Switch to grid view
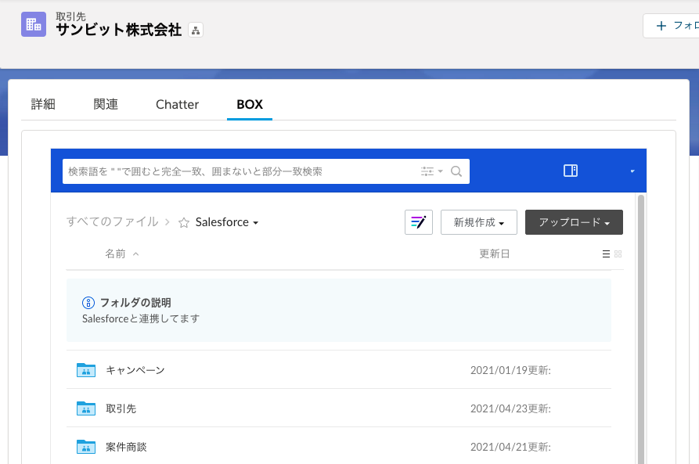Viewport: 699px width, 464px height. coord(618,254)
